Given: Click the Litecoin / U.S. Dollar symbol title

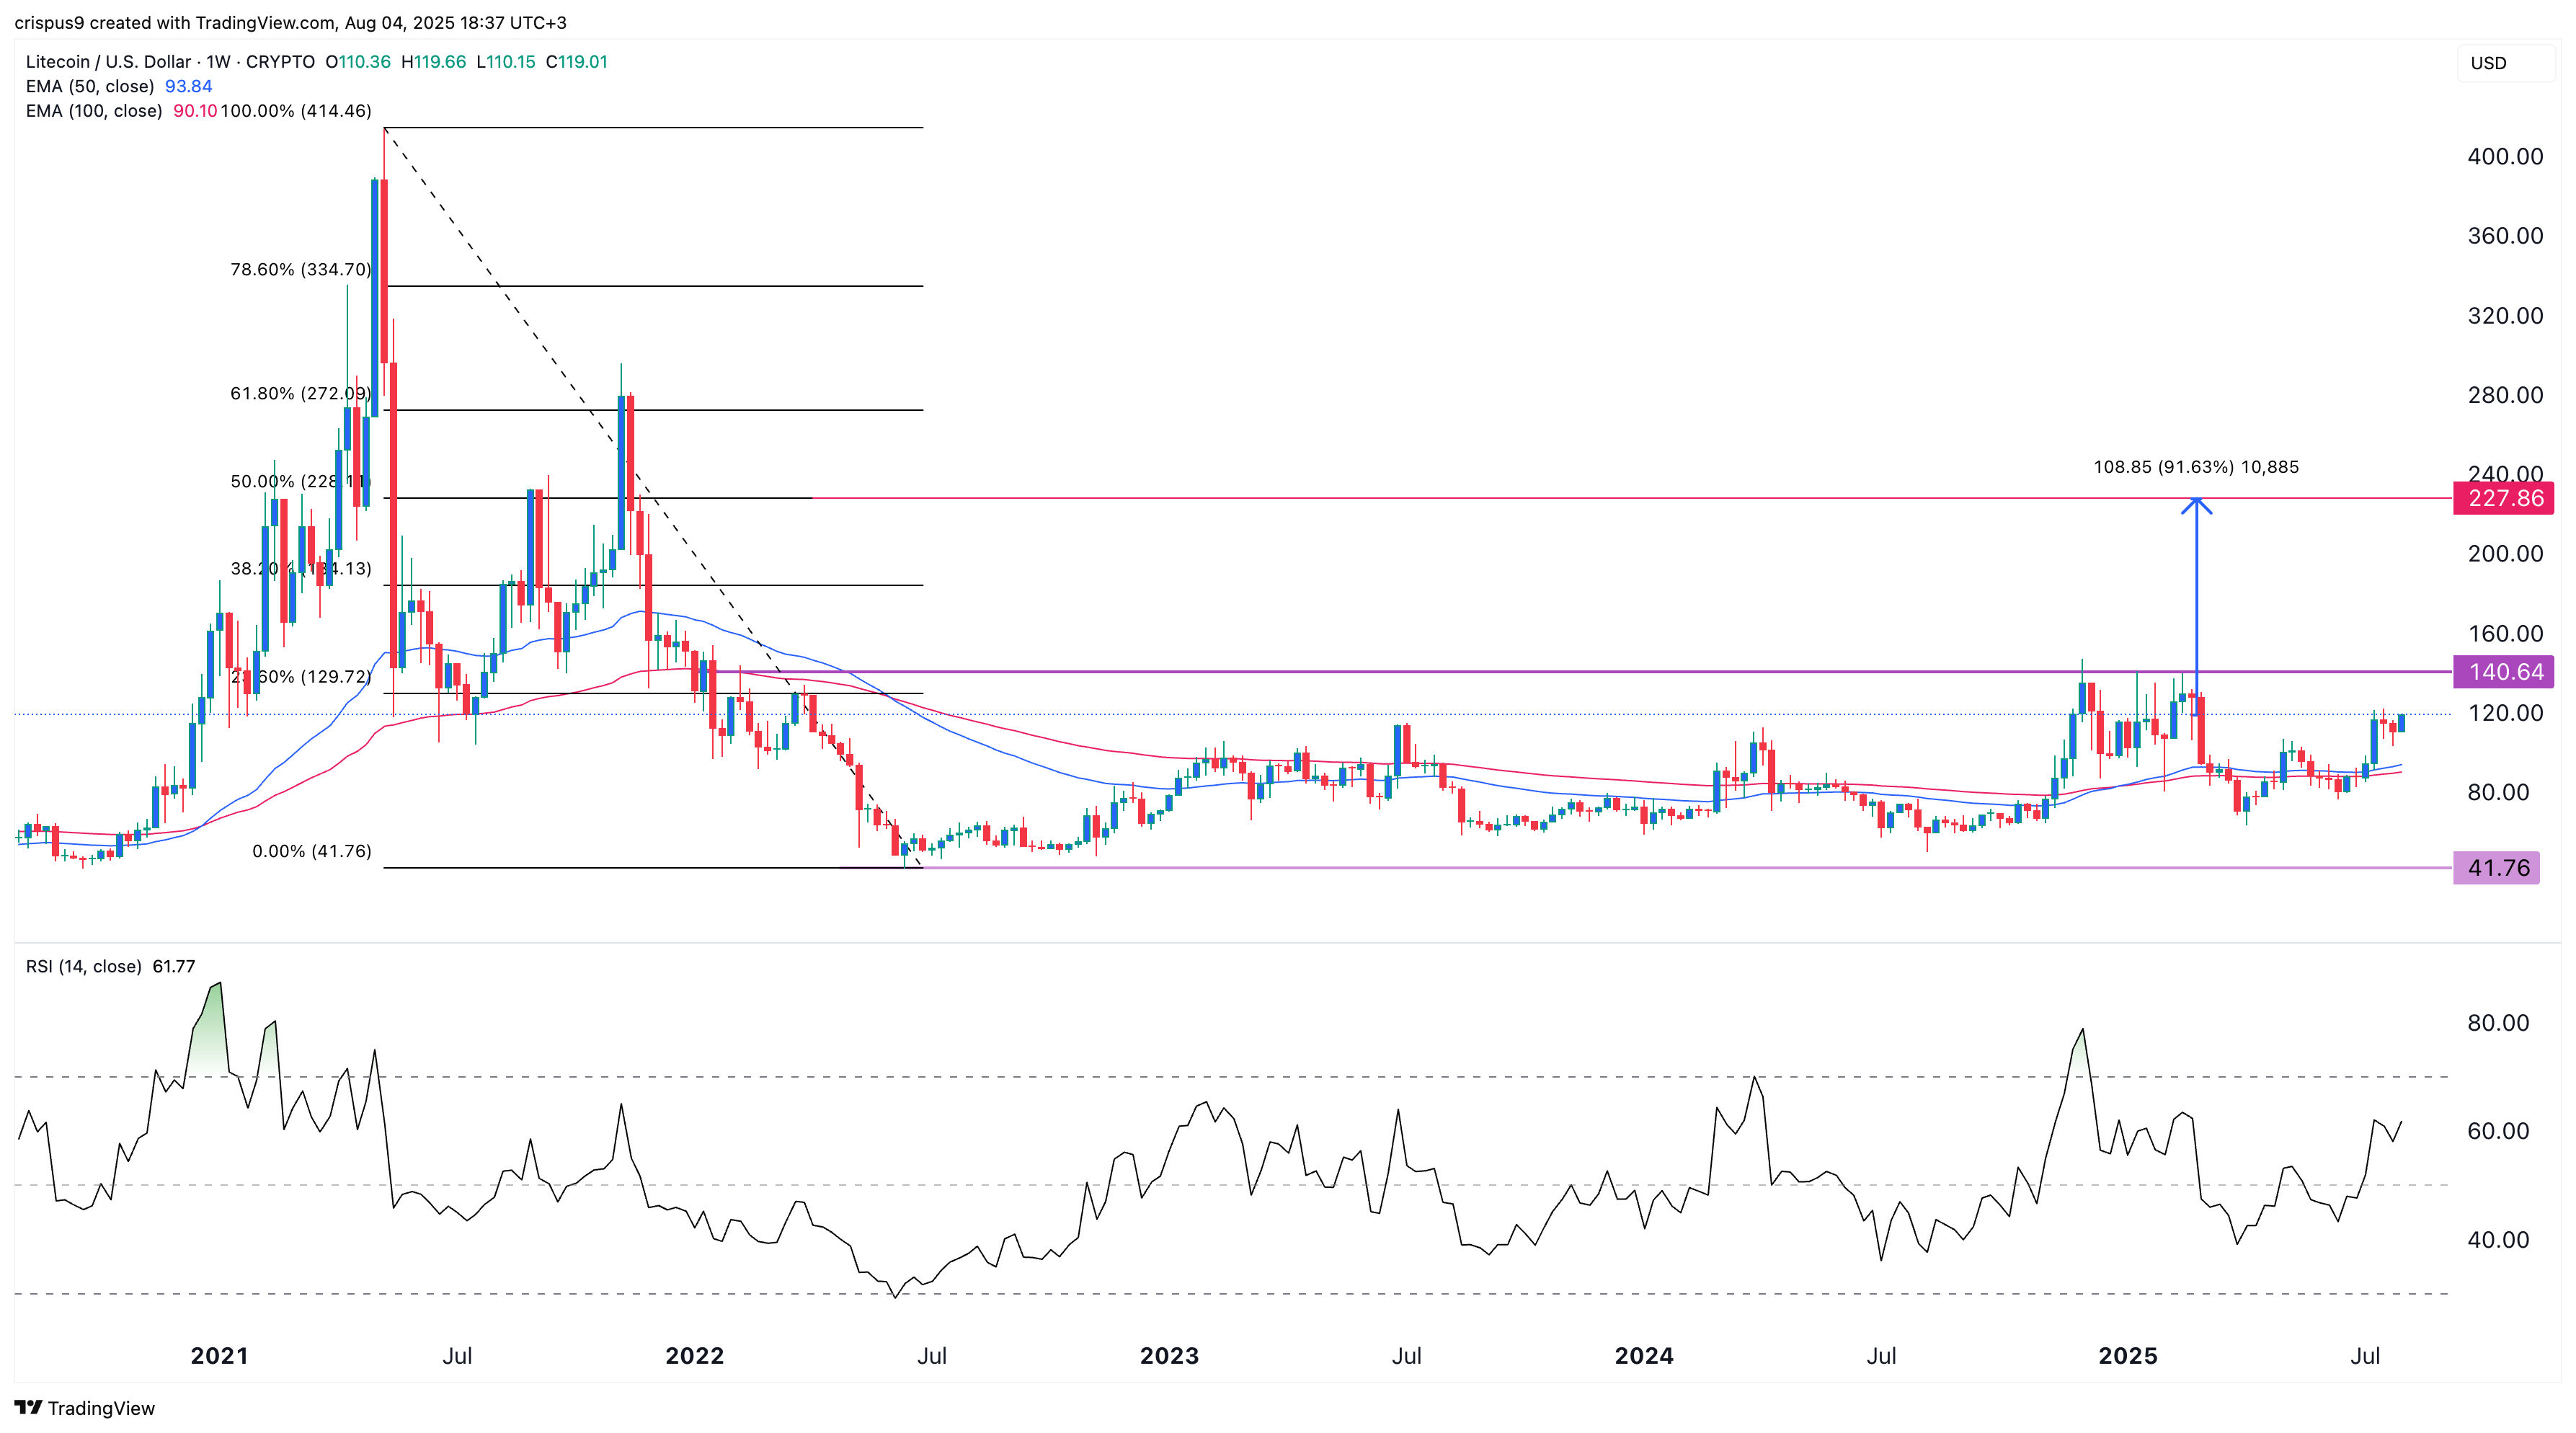Looking at the screenshot, I should [108, 62].
